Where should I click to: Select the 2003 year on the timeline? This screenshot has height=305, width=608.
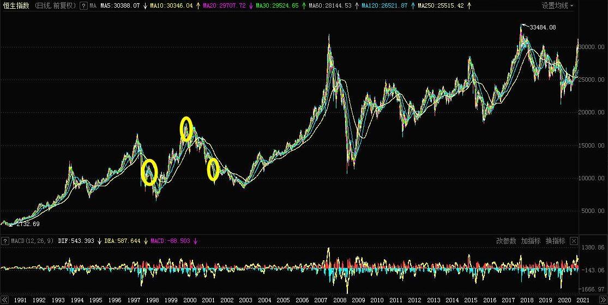(245, 300)
